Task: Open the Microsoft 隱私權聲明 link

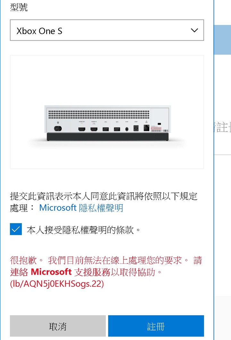Action: 81,208
